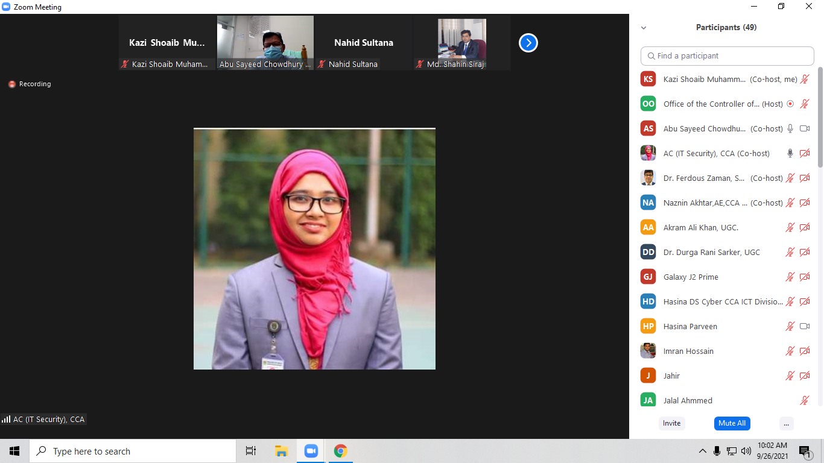Click the KS avatar for Kazi Shoaib
Viewport: 824px width, 463px height.
648,79
